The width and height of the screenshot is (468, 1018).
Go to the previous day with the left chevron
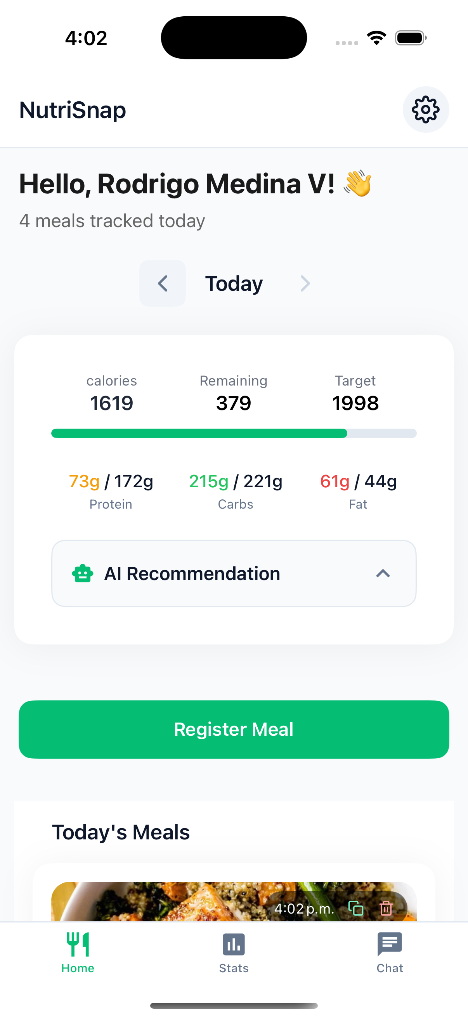coord(162,283)
